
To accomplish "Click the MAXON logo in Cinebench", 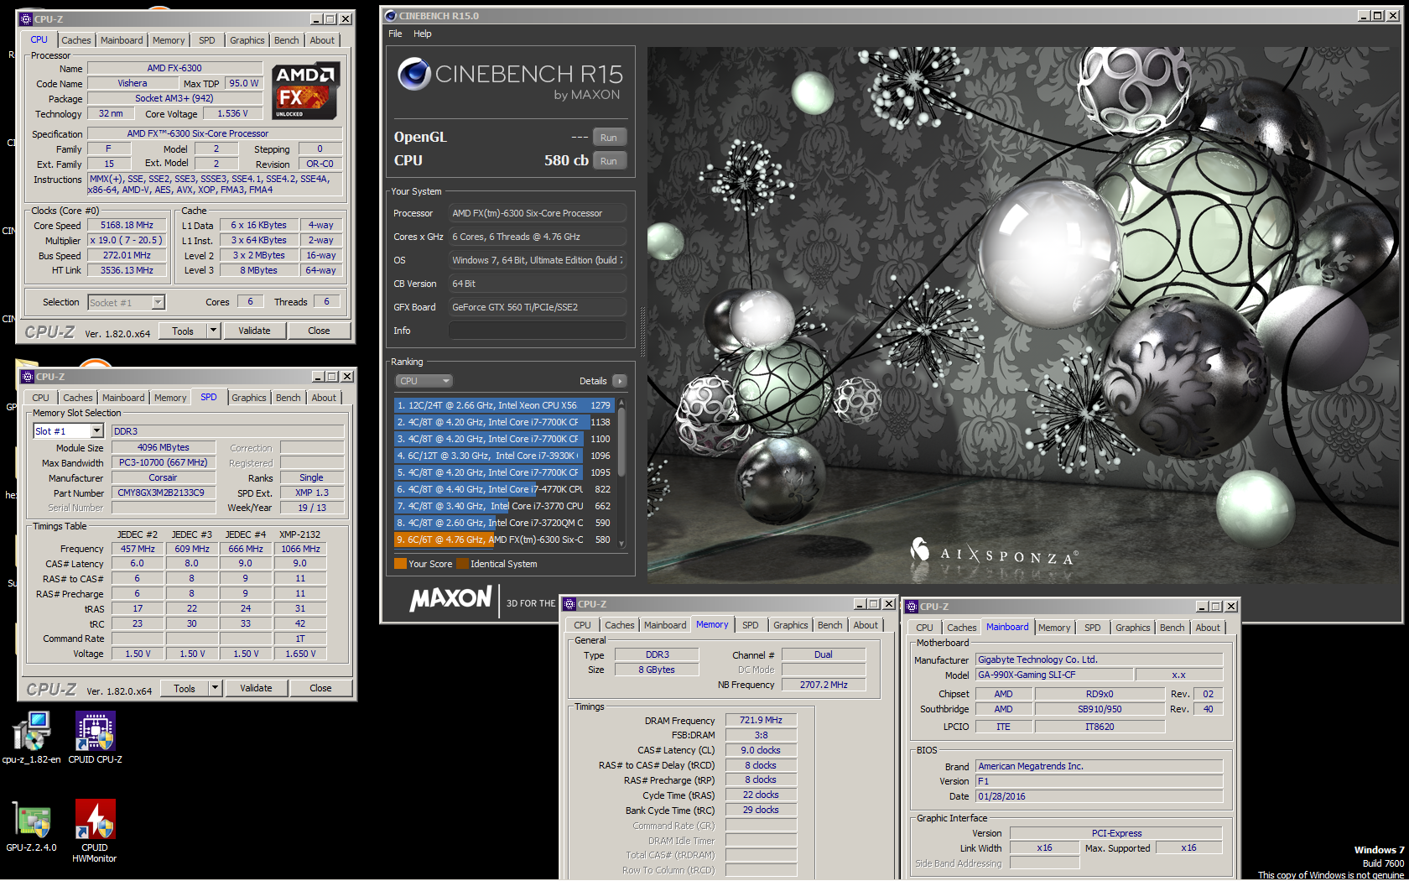I will (450, 598).
